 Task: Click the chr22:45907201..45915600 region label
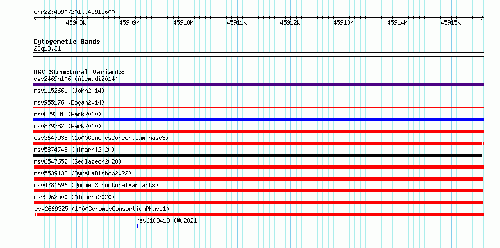pyautogui.click(x=74, y=12)
